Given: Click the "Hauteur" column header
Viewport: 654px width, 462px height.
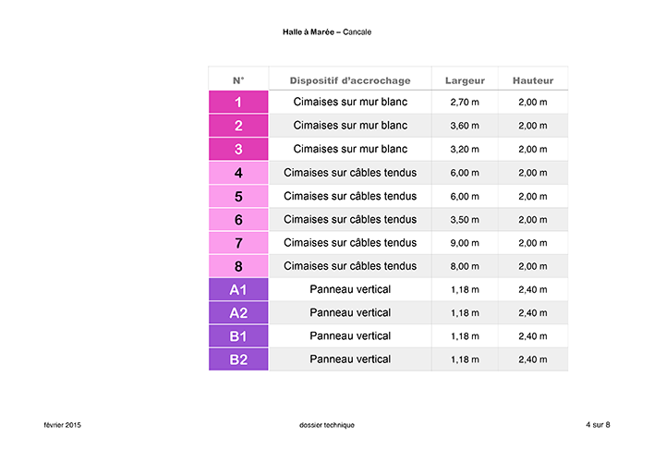Looking at the screenshot, I should tap(533, 80).
